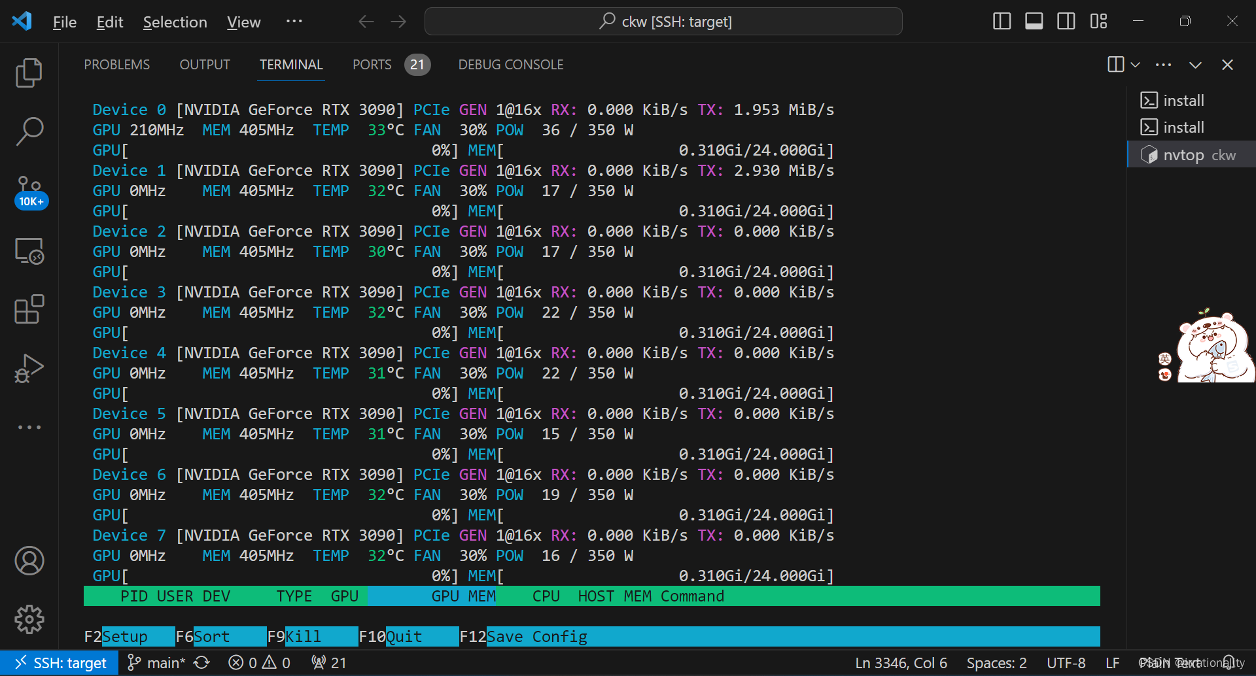This screenshot has height=676, width=1256.
Task: Change indentation via Spaces: 2
Action: pyautogui.click(x=996, y=663)
